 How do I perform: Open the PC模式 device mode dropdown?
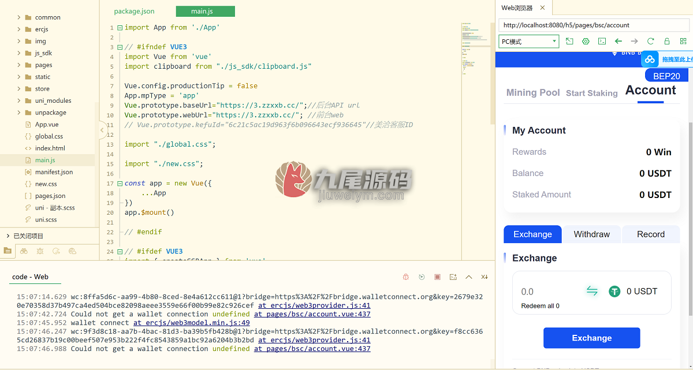pyautogui.click(x=528, y=42)
